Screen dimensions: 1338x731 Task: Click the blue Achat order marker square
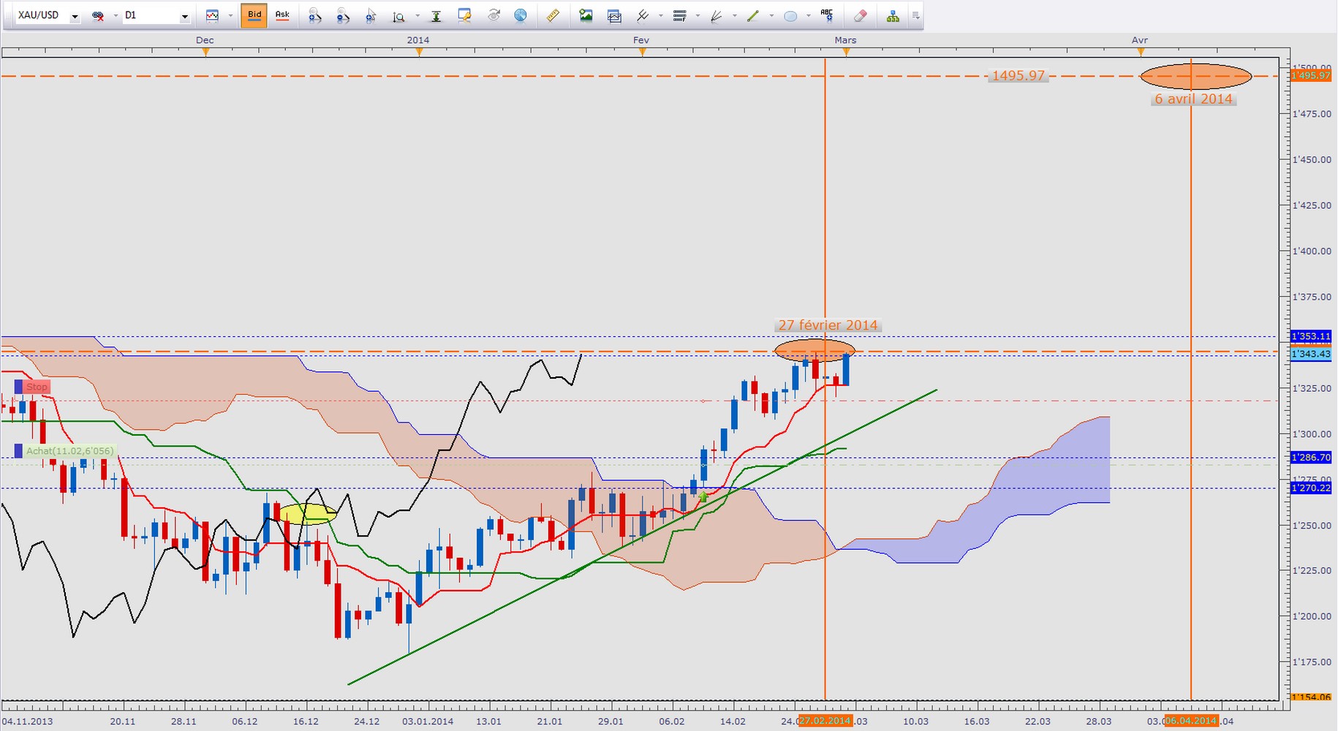tap(19, 451)
